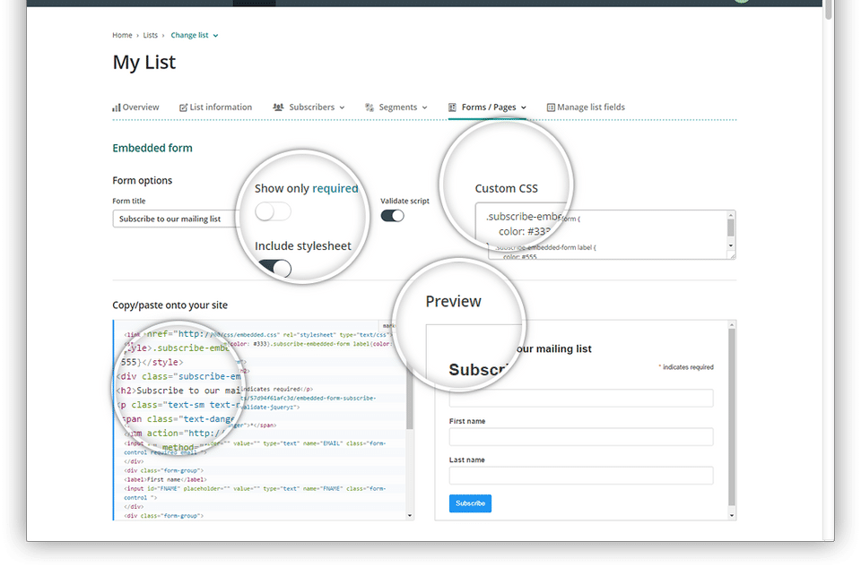Click the Subscribers people icon
The height and width of the screenshot is (567, 861).
coord(278,107)
